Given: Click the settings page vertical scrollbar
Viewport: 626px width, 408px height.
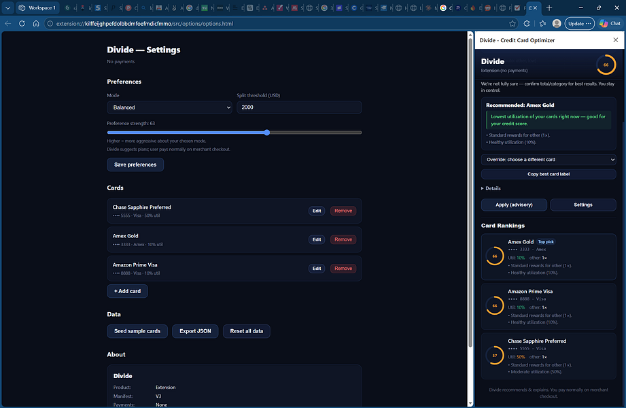Looking at the screenshot, I should point(470,192).
